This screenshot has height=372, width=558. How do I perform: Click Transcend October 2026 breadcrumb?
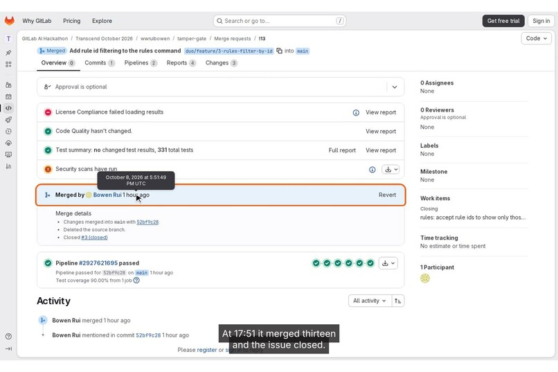coord(104,38)
